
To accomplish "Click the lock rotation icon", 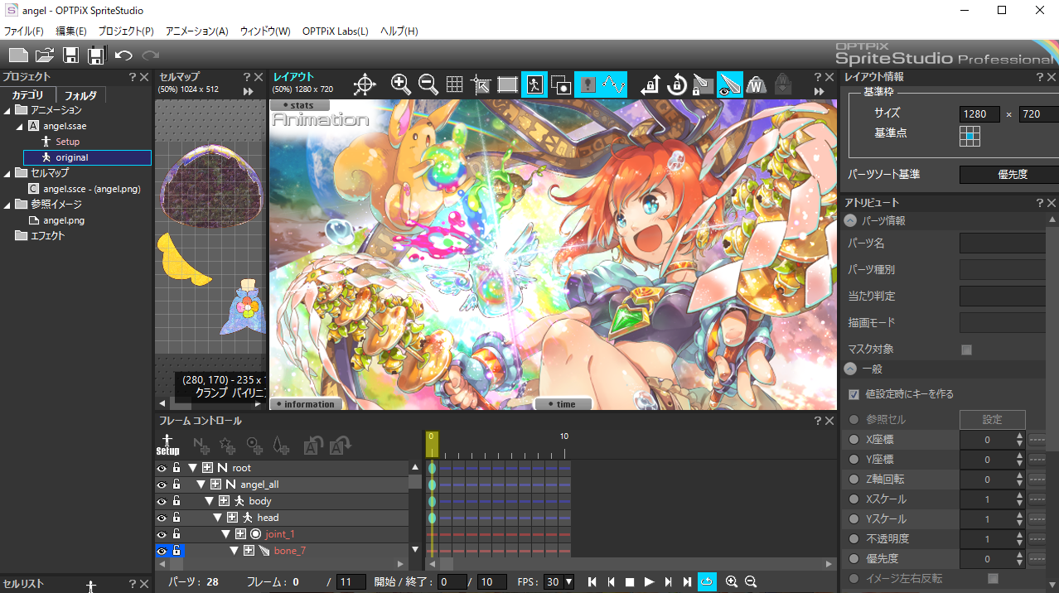I will [677, 84].
